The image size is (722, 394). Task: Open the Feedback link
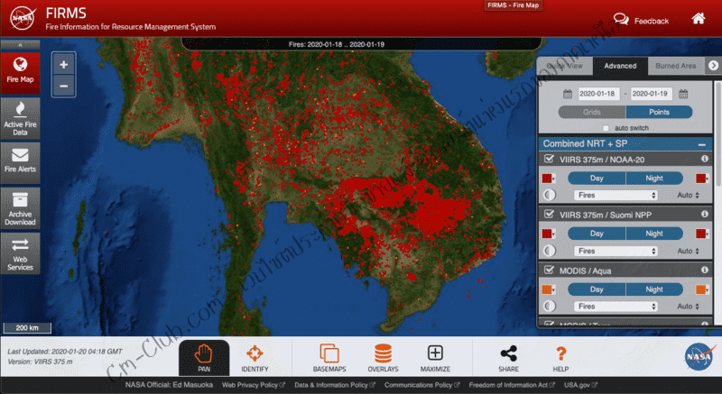(642, 20)
